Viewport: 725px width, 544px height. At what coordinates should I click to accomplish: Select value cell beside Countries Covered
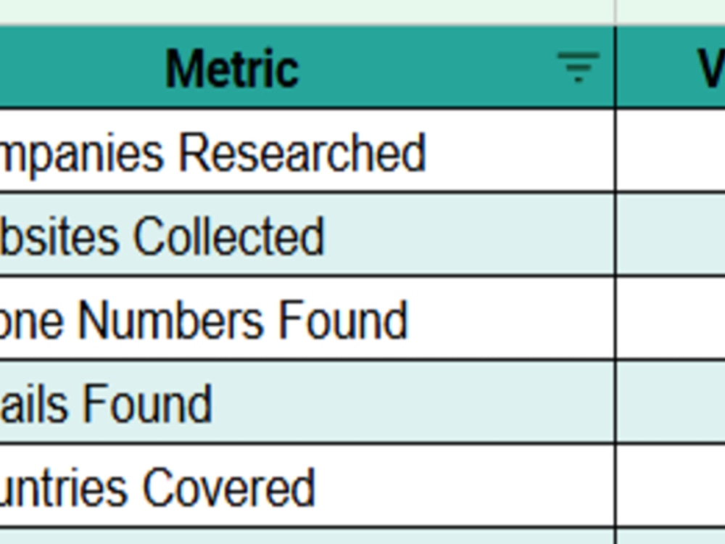(x=671, y=486)
